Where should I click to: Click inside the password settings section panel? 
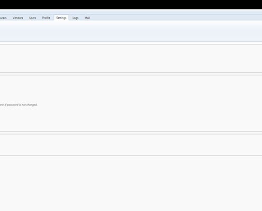click(131, 103)
